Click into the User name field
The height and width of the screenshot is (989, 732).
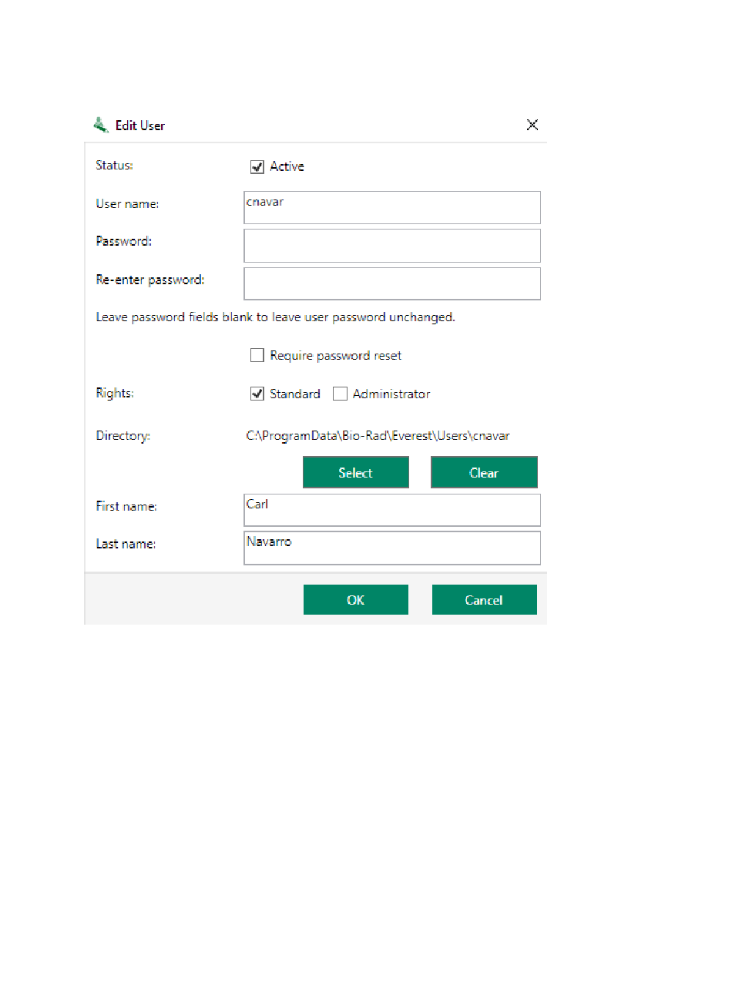[392, 208]
